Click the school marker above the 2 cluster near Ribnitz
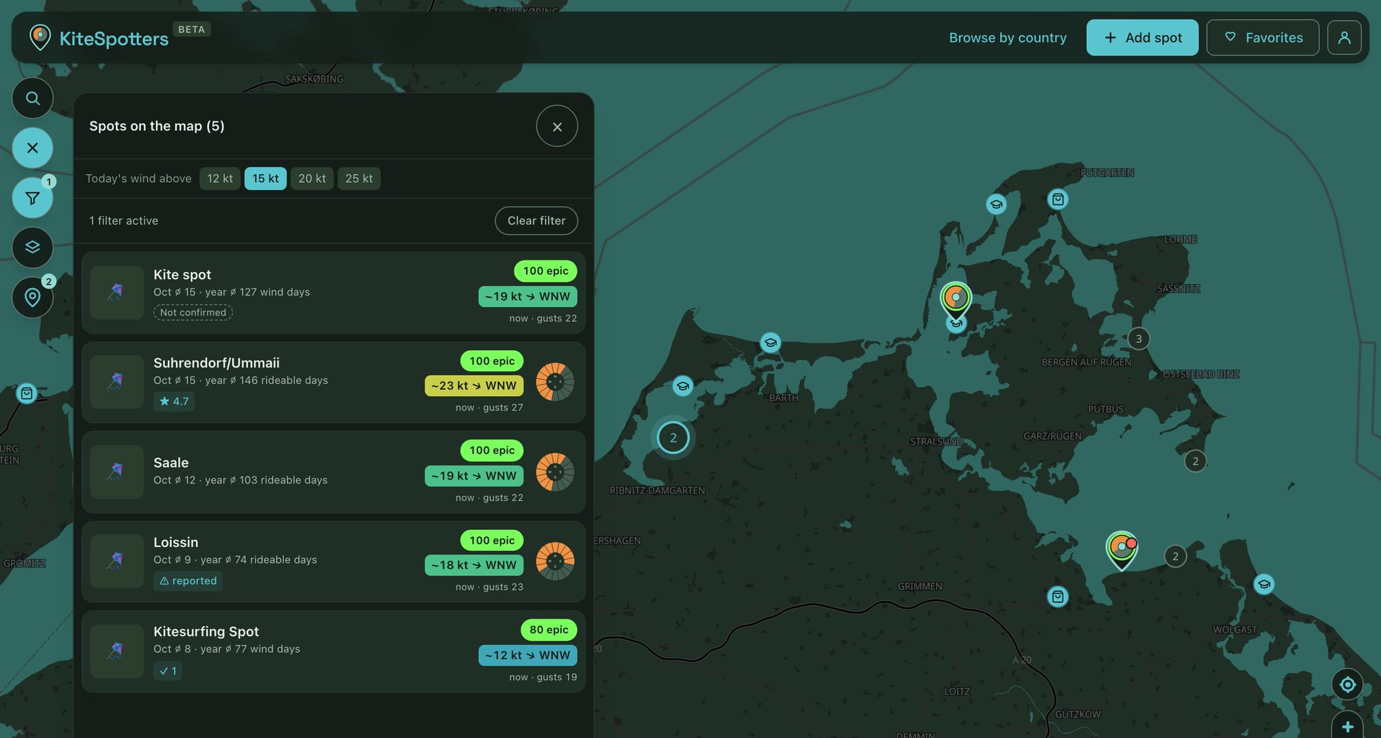Viewport: 1381px width, 738px height. coord(682,386)
